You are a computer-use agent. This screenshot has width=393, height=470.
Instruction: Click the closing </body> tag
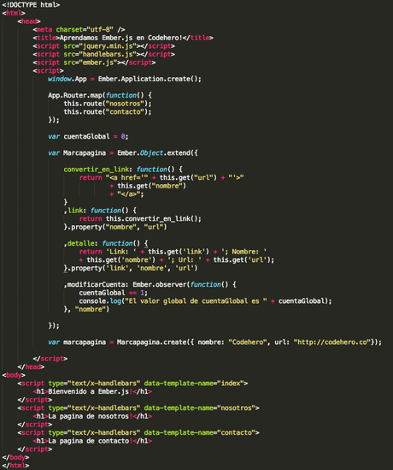(x=15, y=457)
